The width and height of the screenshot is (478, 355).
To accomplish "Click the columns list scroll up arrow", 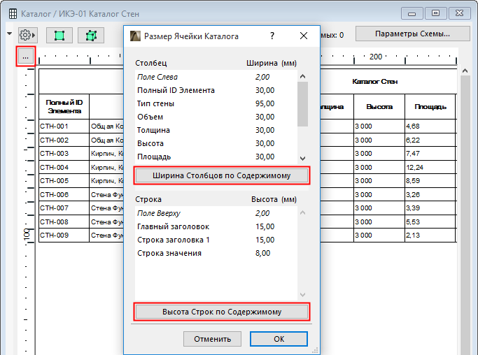I will 303,76.
